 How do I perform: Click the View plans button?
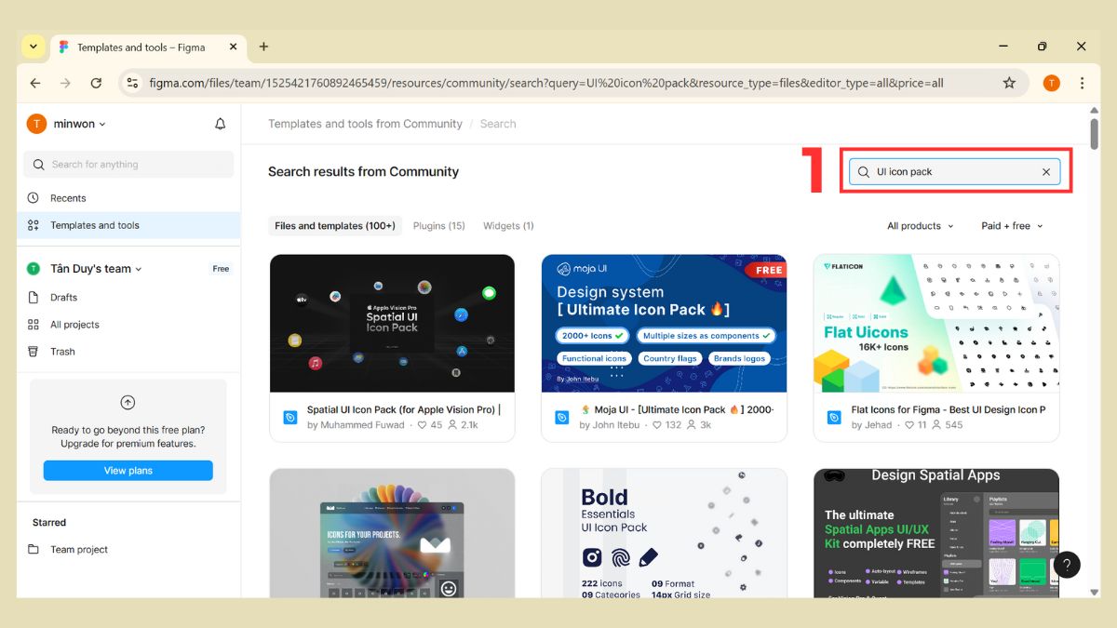click(128, 471)
